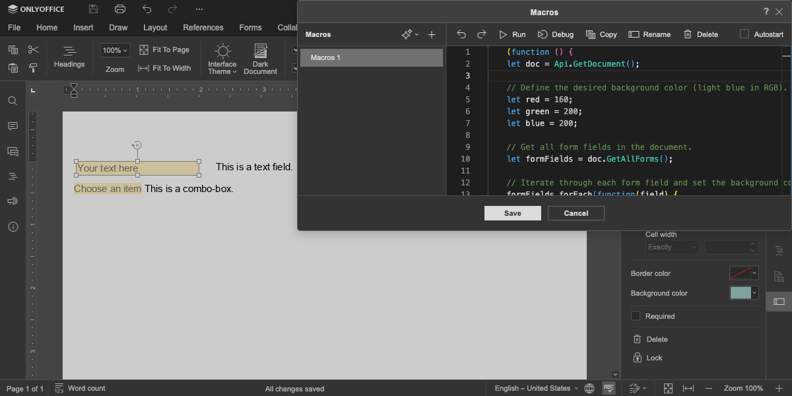
Task: Click status bar fit to page icon
Action: (669, 388)
